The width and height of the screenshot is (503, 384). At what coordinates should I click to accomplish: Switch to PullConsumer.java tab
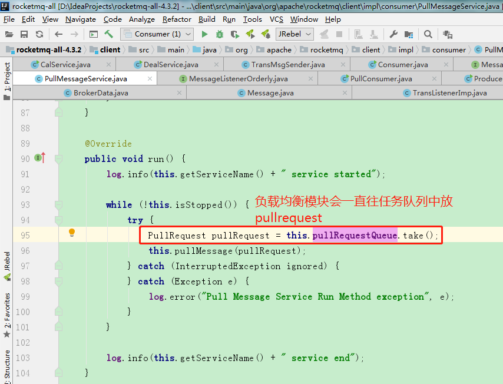click(380, 78)
